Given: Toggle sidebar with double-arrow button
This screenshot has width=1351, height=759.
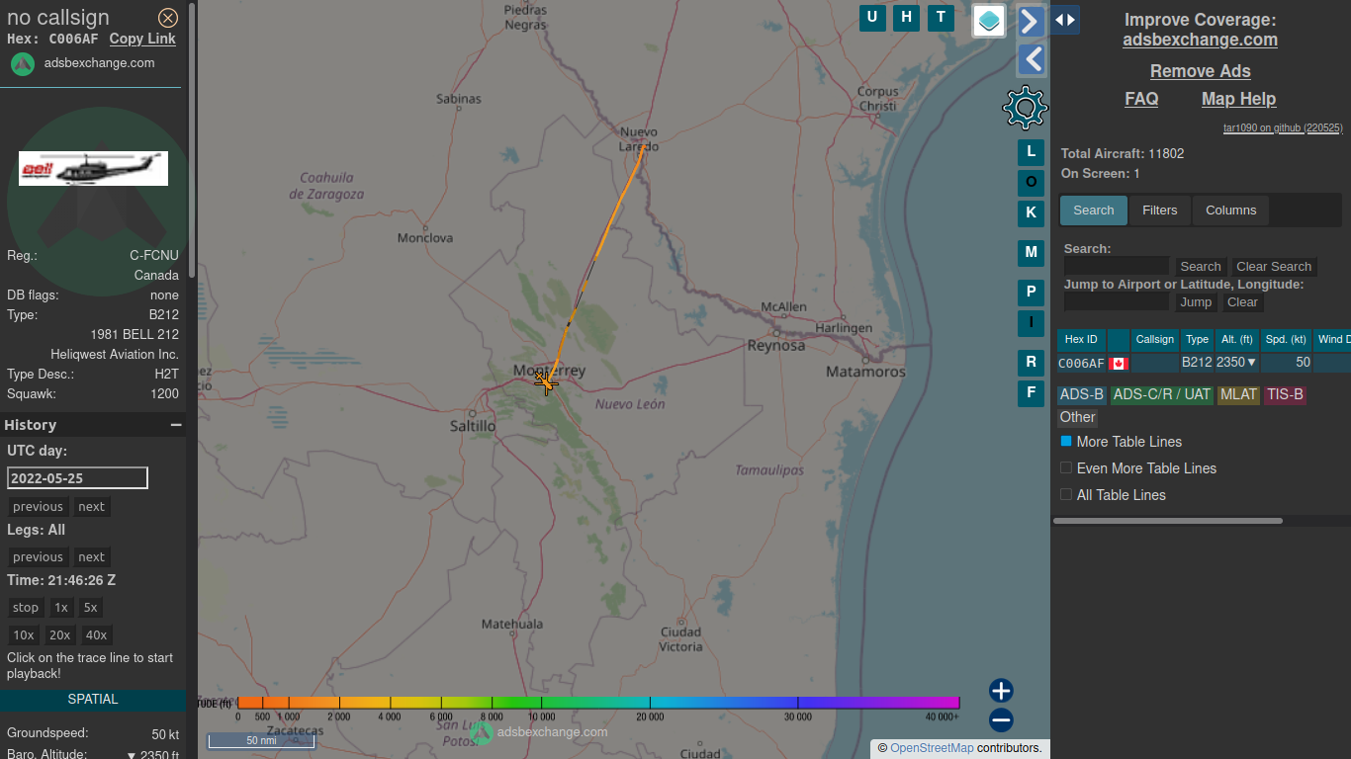Looking at the screenshot, I should coord(1064,20).
